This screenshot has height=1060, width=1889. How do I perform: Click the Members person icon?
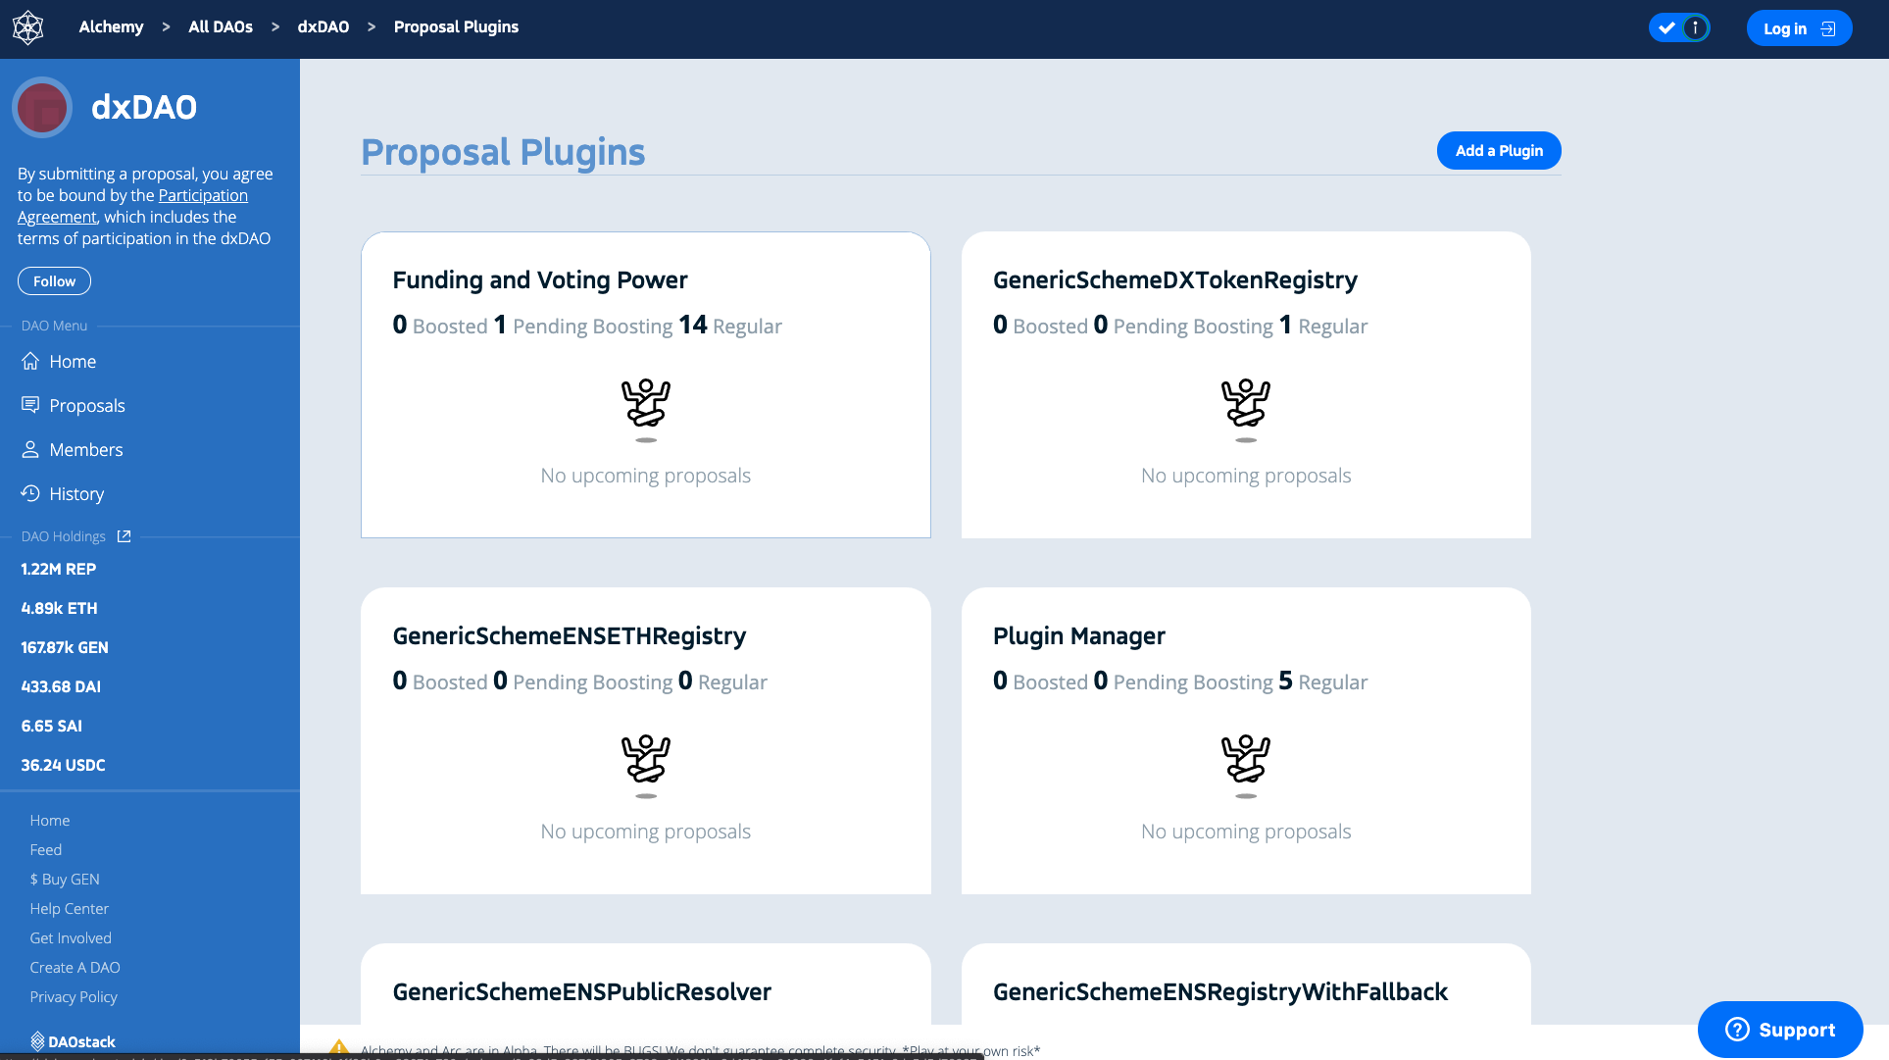pos(30,449)
